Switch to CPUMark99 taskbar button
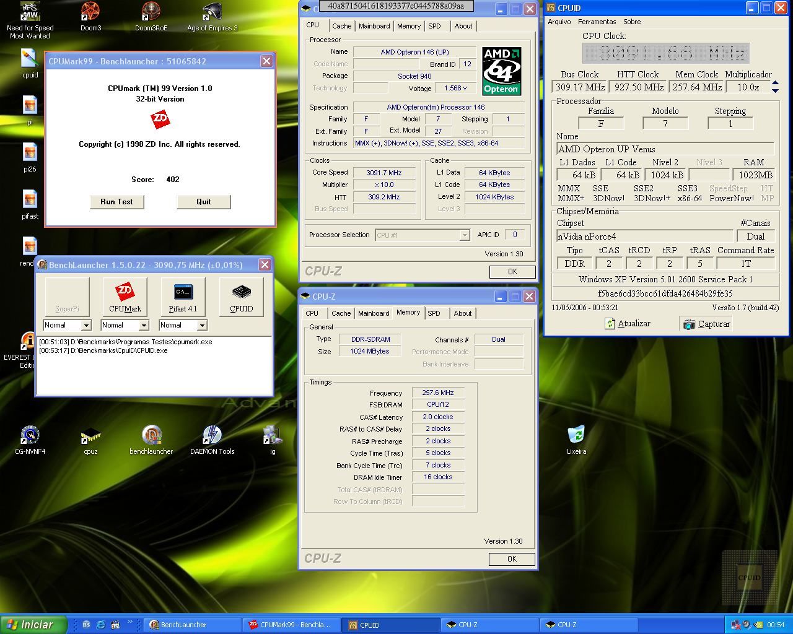The width and height of the screenshot is (793, 634). click(292, 625)
